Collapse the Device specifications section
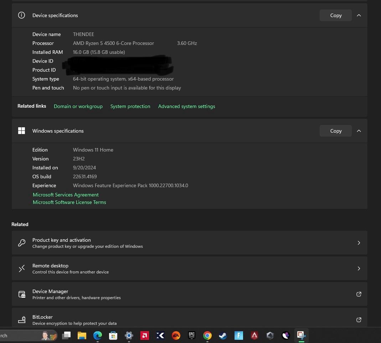Image resolution: width=381 pixels, height=343 pixels. pos(359,15)
